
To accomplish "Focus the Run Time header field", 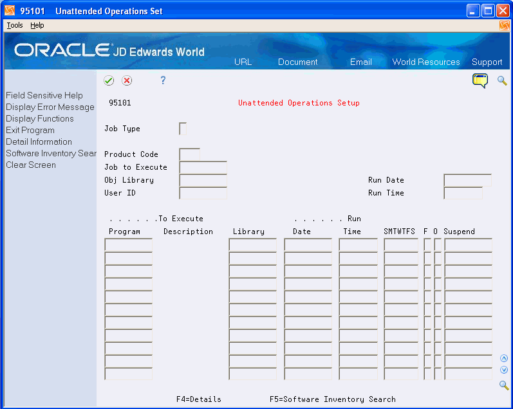I will click(x=463, y=193).
